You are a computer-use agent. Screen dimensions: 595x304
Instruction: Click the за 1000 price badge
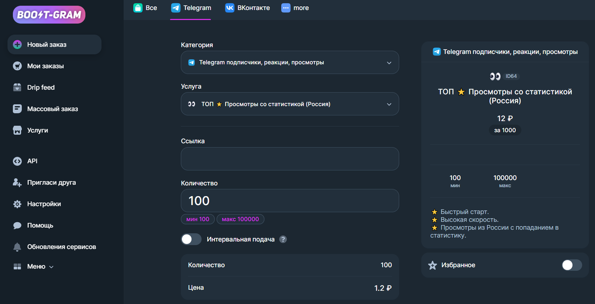505,130
